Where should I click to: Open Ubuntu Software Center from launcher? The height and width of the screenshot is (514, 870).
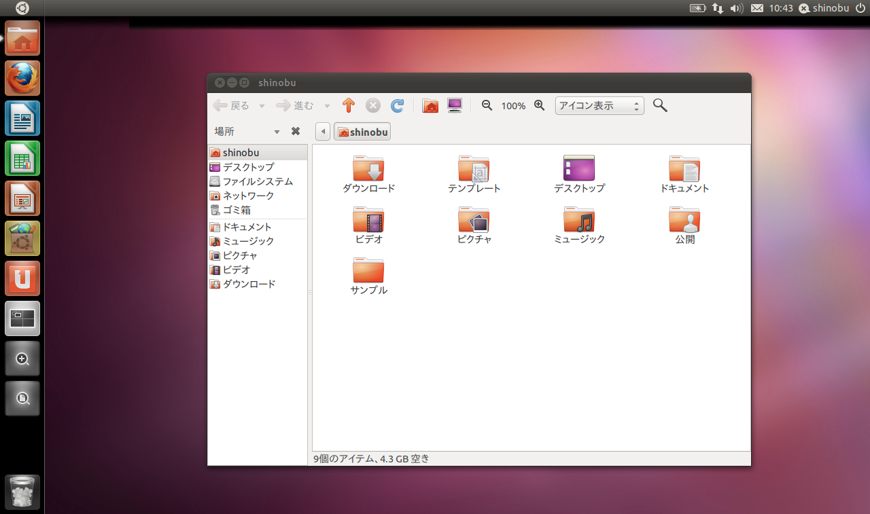click(x=22, y=238)
